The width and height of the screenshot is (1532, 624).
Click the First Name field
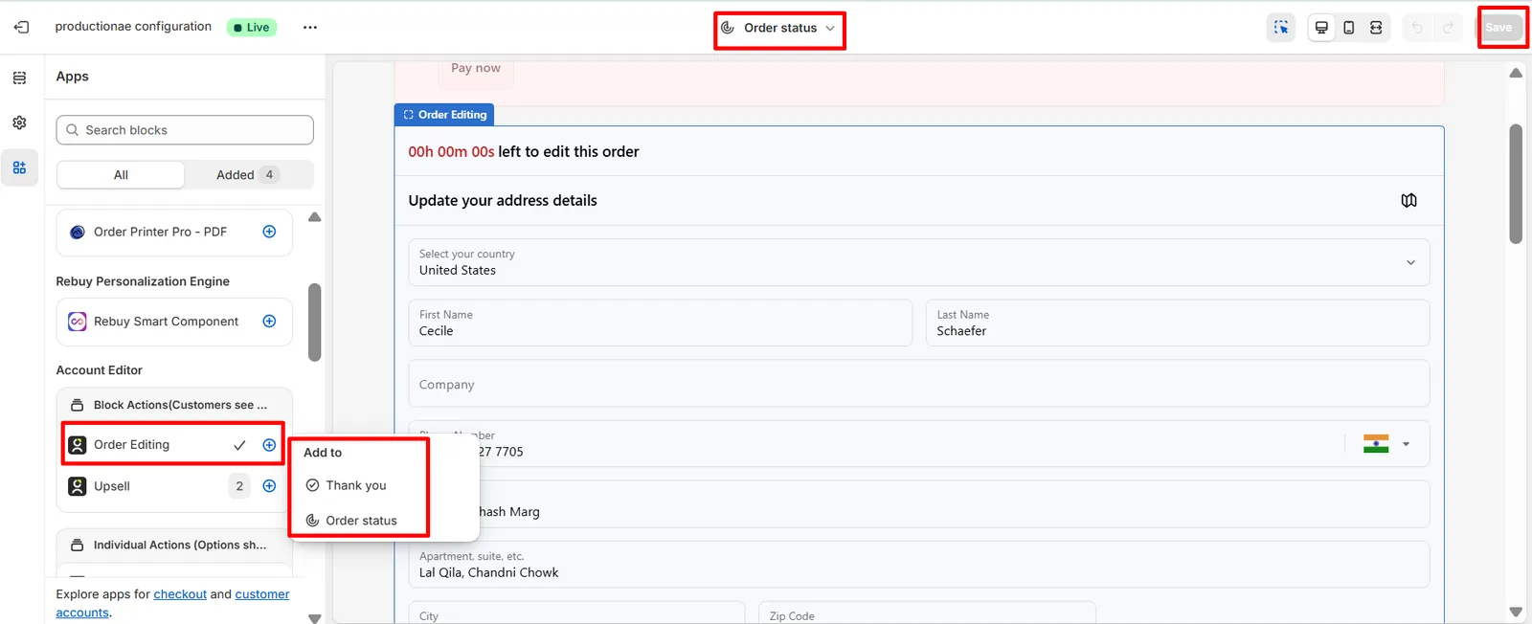tap(660, 323)
